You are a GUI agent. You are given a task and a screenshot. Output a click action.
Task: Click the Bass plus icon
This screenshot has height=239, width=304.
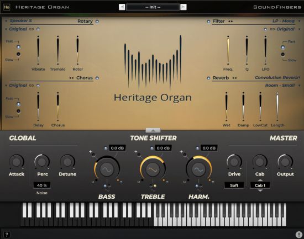[x=90, y=151]
